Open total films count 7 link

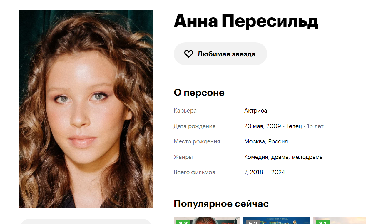(x=246, y=172)
